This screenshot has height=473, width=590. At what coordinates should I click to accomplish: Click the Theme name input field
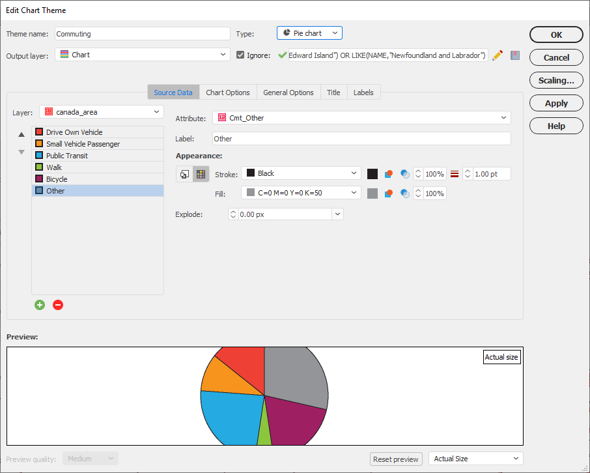pyautogui.click(x=142, y=33)
